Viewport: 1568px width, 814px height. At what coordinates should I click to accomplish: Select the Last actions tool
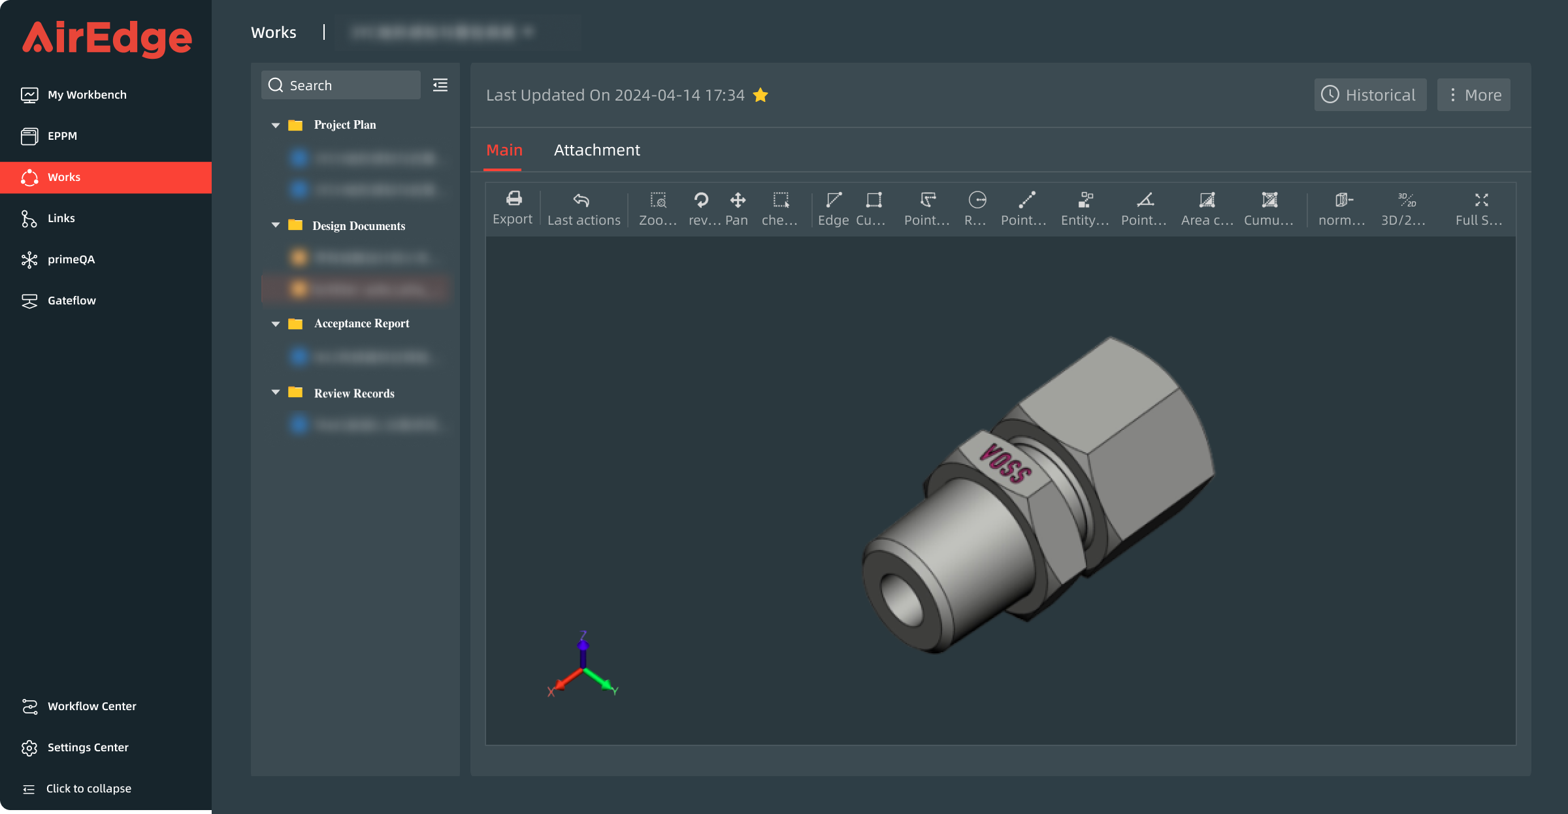click(x=583, y=206)
